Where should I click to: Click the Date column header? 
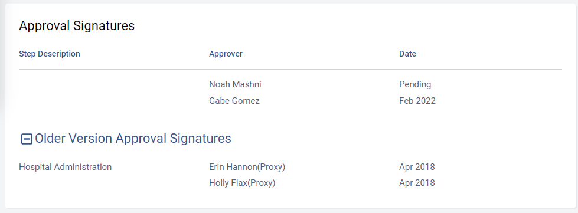(x=407, y=54)
